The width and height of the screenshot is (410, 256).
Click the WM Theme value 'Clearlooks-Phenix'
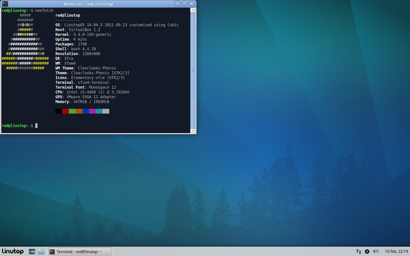click(x=97, y=68)
